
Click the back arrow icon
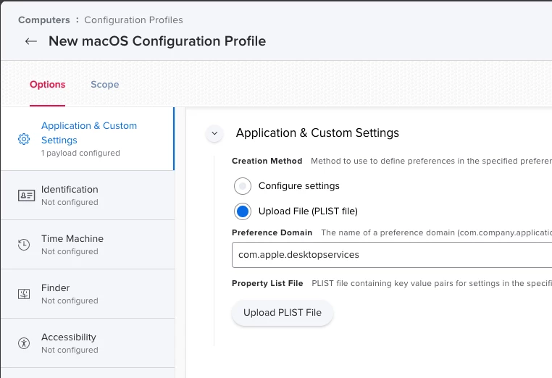(30, 41)
